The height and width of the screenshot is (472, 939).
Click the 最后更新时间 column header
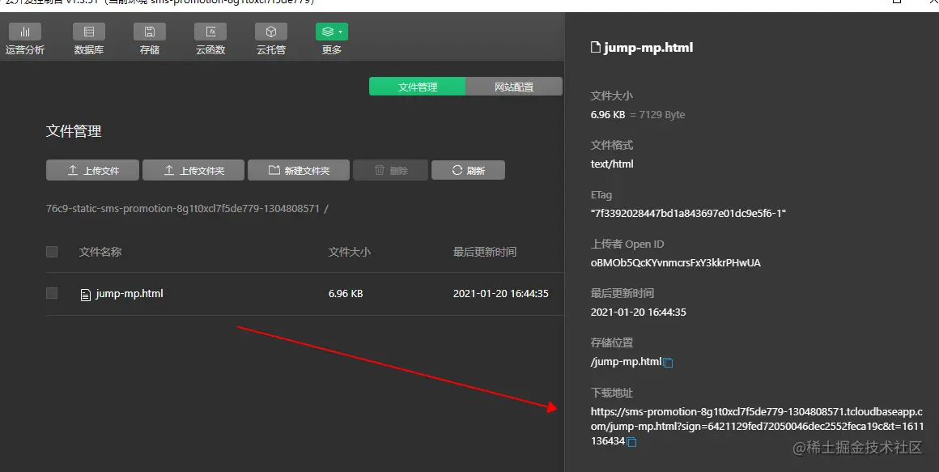click(484, 252)
